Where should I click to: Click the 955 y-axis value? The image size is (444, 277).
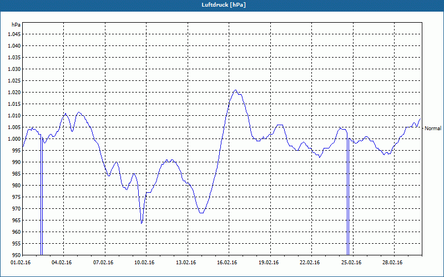coord(17,244)
